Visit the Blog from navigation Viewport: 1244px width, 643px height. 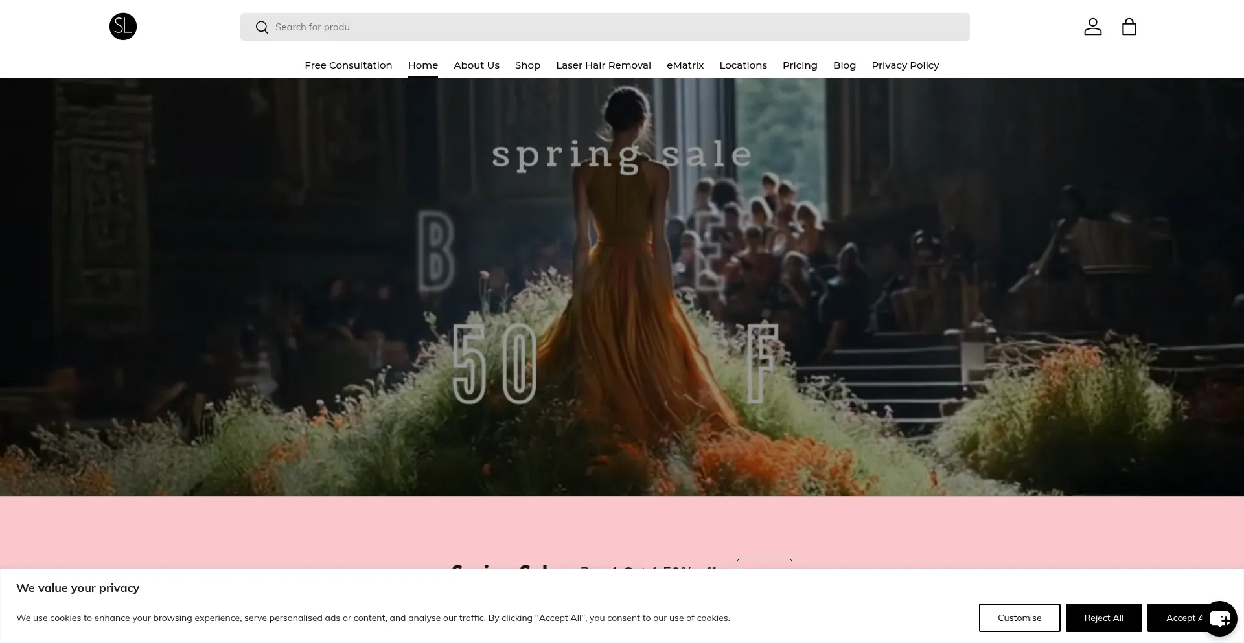[844, 65]
